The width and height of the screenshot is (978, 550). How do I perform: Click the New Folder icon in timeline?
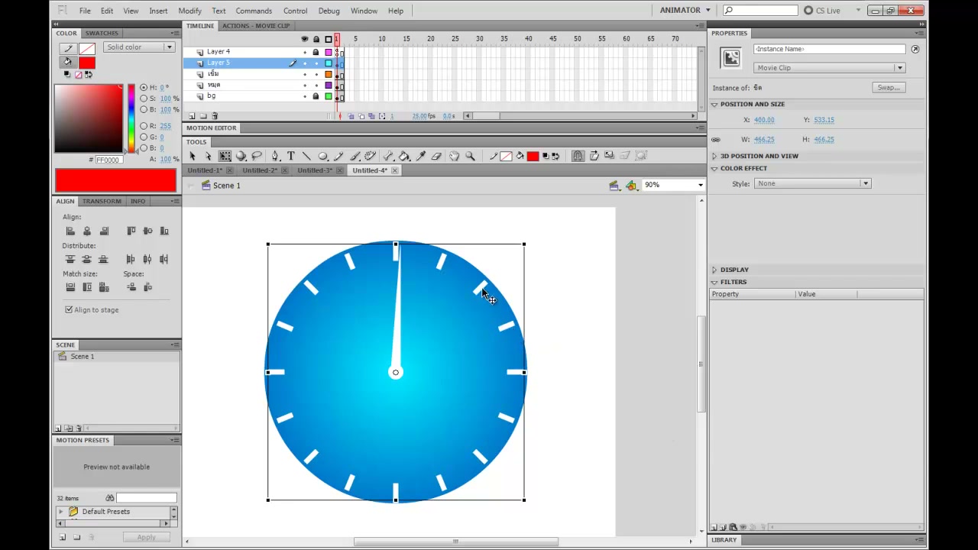click(x=203, y=116)
